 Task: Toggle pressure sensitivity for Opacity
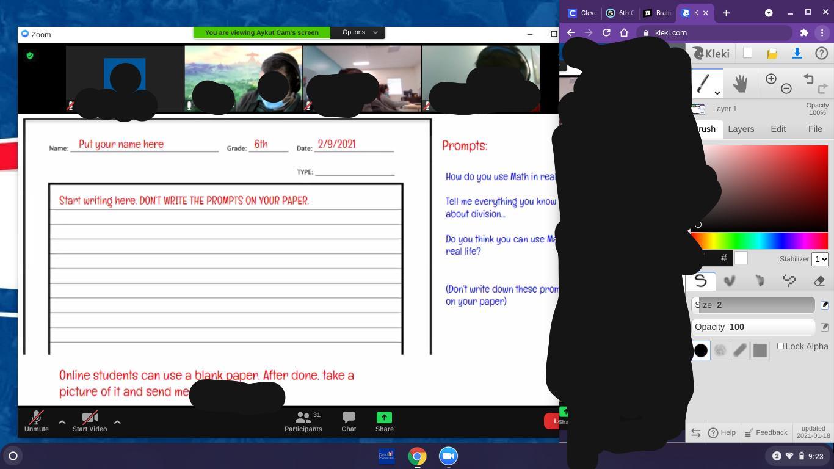(824, 327)
